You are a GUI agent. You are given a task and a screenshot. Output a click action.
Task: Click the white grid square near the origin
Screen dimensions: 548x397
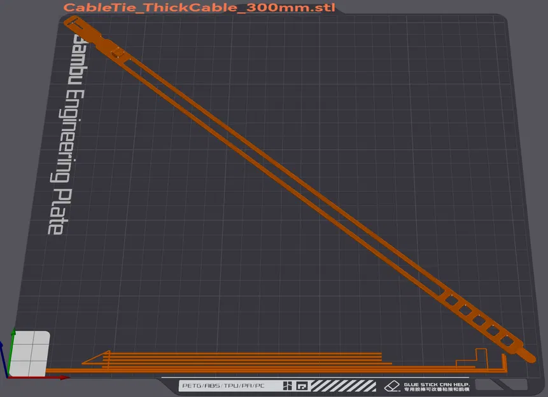[29, 354]
